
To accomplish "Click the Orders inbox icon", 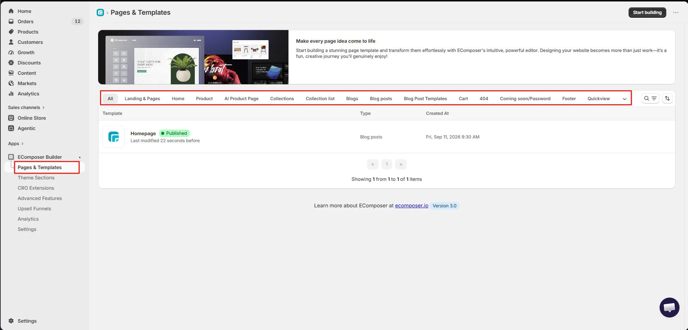I will pos(11,21).
